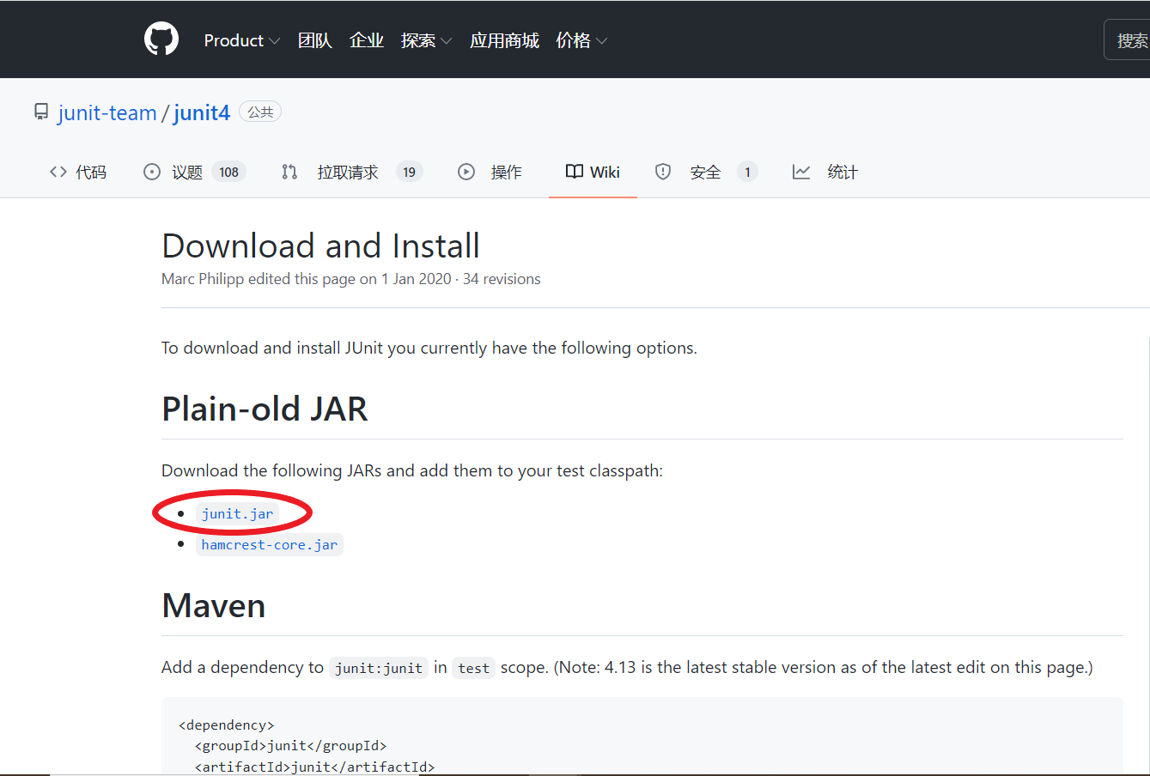Click the junit:junit inline code
Screen dimensions: 1150x776
379,668
